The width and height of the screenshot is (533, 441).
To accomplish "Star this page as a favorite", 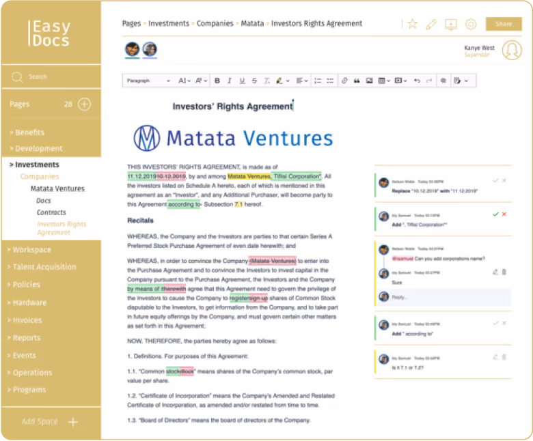I will point(412,24).
